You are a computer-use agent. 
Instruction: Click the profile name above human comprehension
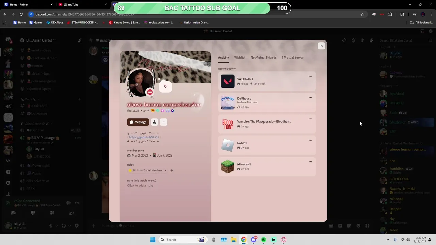tap(164, 105)
